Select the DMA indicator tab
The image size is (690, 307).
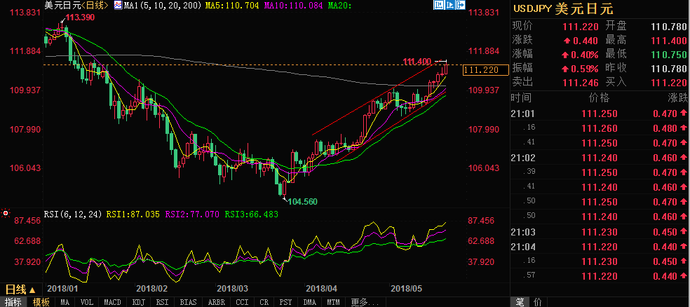tap(310, 302)
